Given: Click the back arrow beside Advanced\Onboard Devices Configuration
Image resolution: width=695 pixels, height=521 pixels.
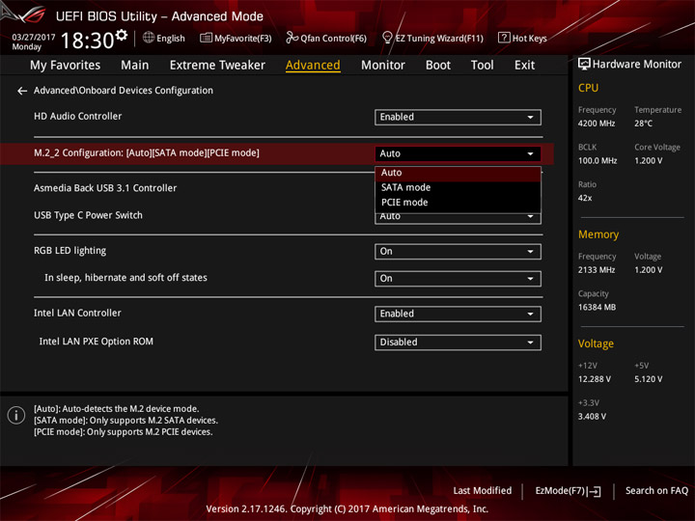Looking at the screenshot, I should [x=22, y=91].
